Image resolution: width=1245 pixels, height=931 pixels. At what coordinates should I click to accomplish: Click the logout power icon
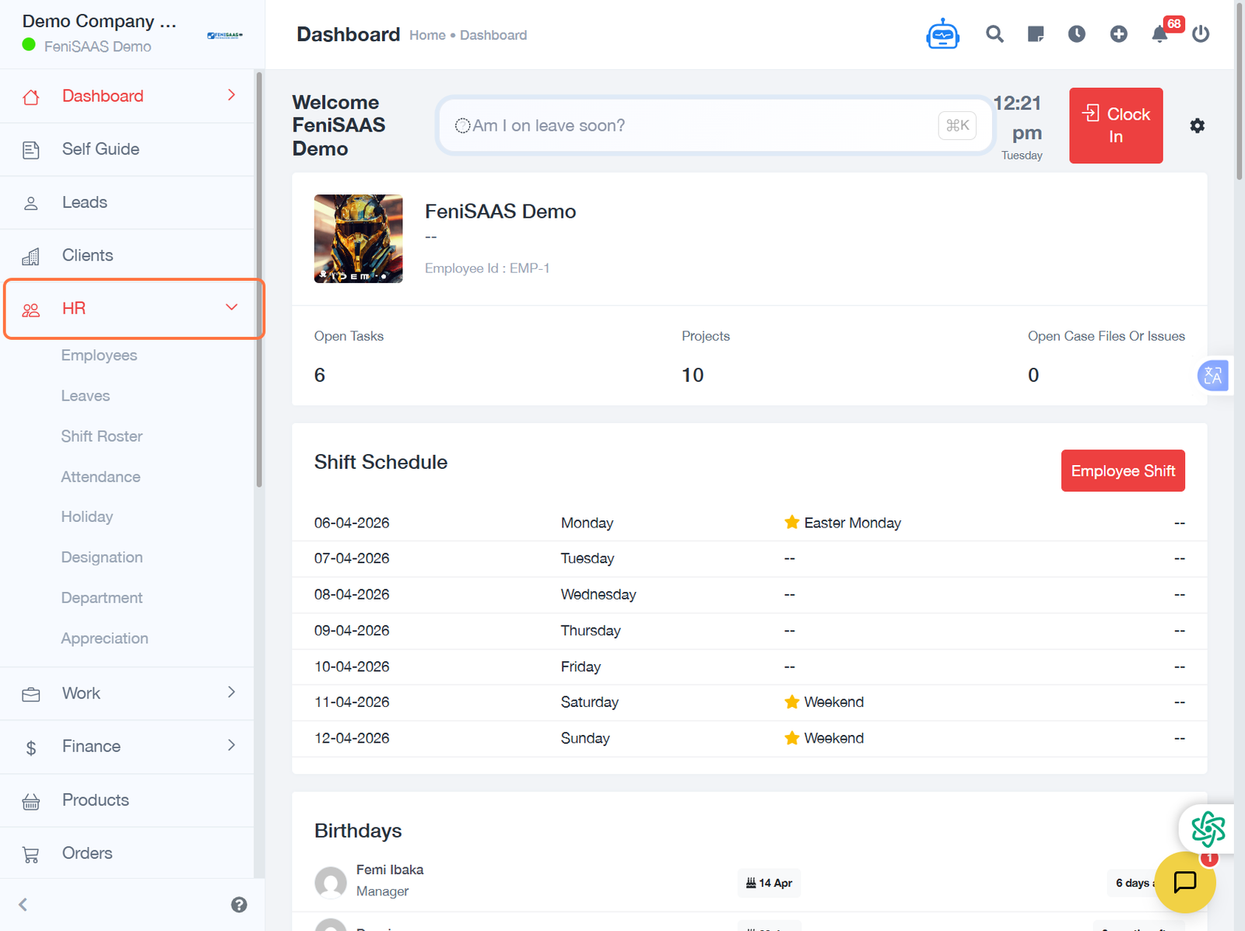(1201, 34)
